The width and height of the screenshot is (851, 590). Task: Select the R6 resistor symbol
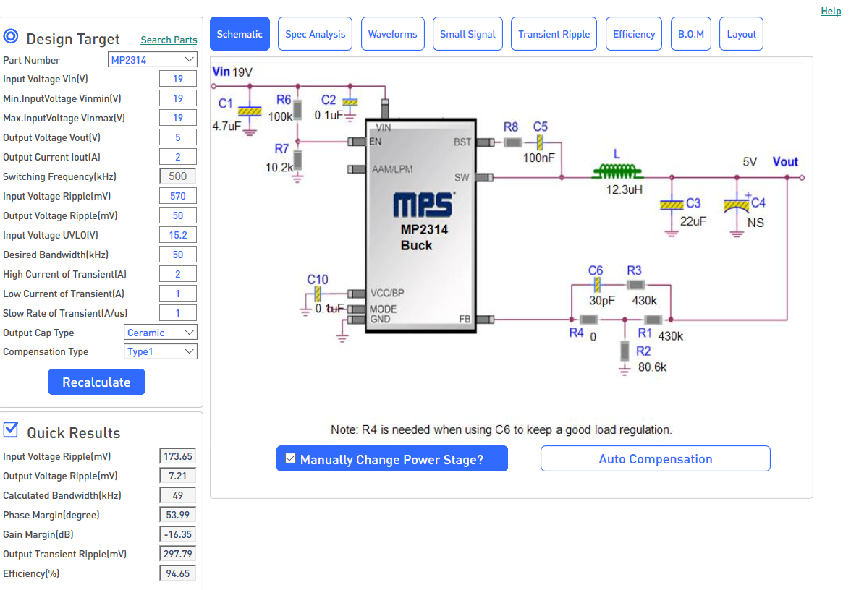click(297, 111)
